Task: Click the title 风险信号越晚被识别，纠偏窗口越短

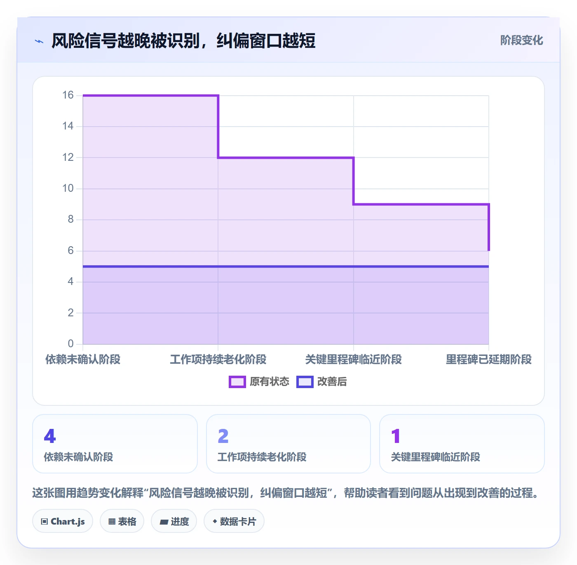Action: point(183,41)
